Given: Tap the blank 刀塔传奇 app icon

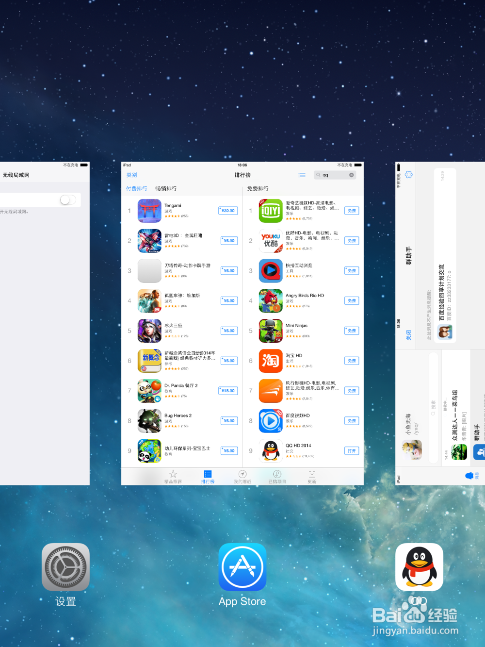Looking at the screenshot, I should pyautogui.click(x=149, y=271).
